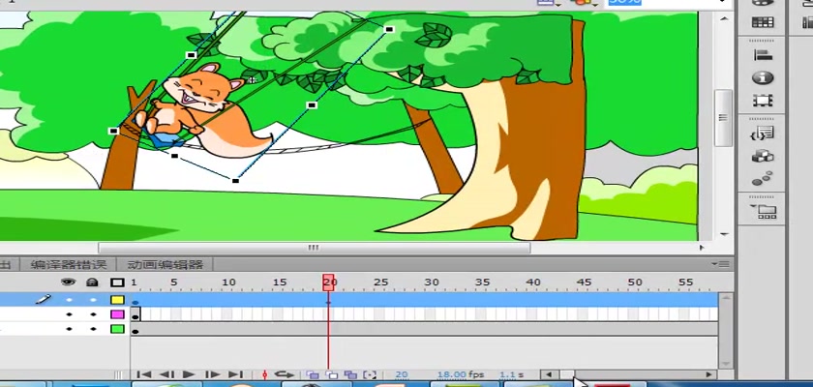
Task: Click the timeline vertical scroll down arrow
Action: click(x=726, y=364)
